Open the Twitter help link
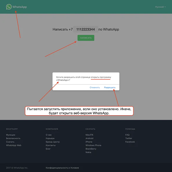172x172 pixels. click(129, 138)
